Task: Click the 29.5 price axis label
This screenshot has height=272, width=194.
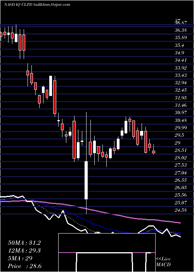Action: (x=179, y=135)
